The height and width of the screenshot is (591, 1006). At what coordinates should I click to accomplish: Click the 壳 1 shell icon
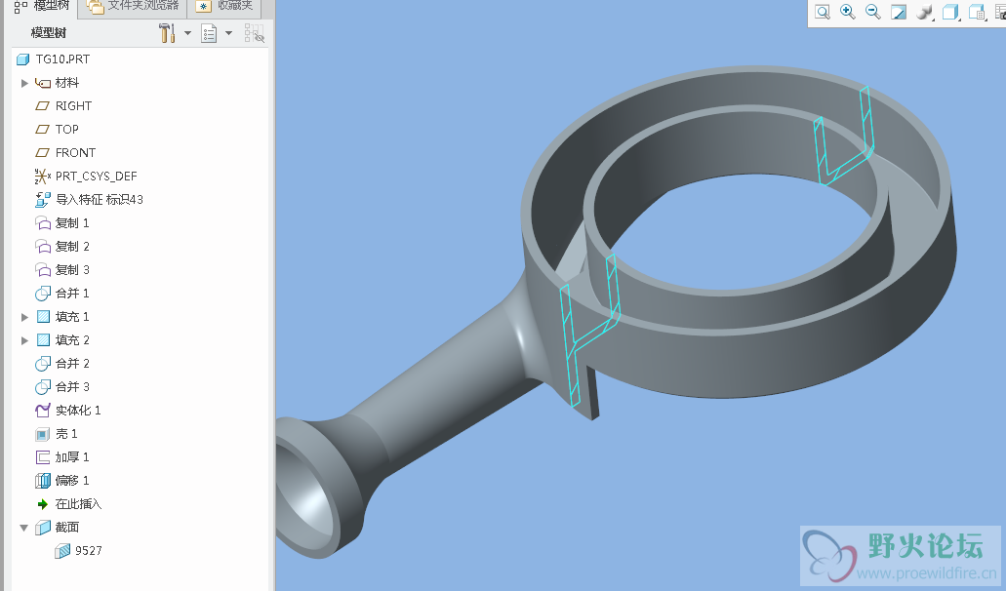(x=42, y=434)
